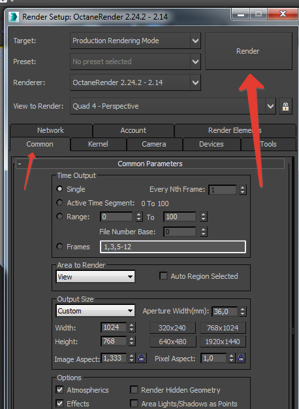Select the Range radio button
This screenshot has width=299, height=409.
pyautogui.click(x=59, y=217)
